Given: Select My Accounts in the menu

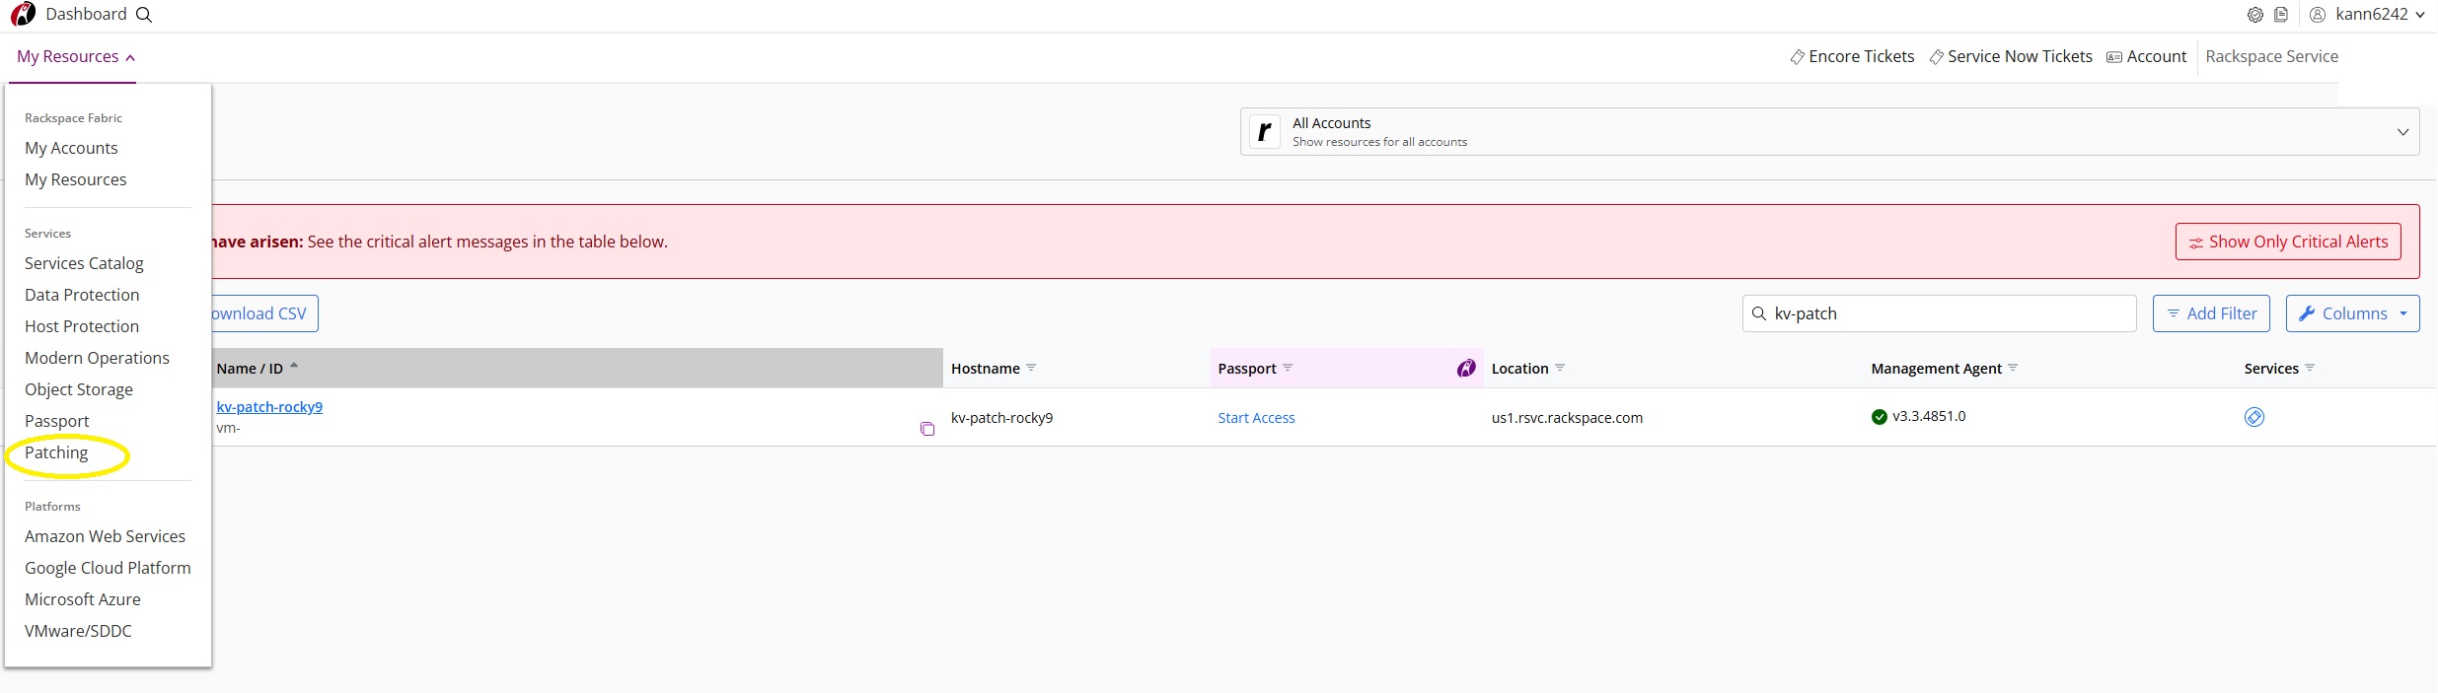Looking at the screenshot, I should click(x=71, y=148).
